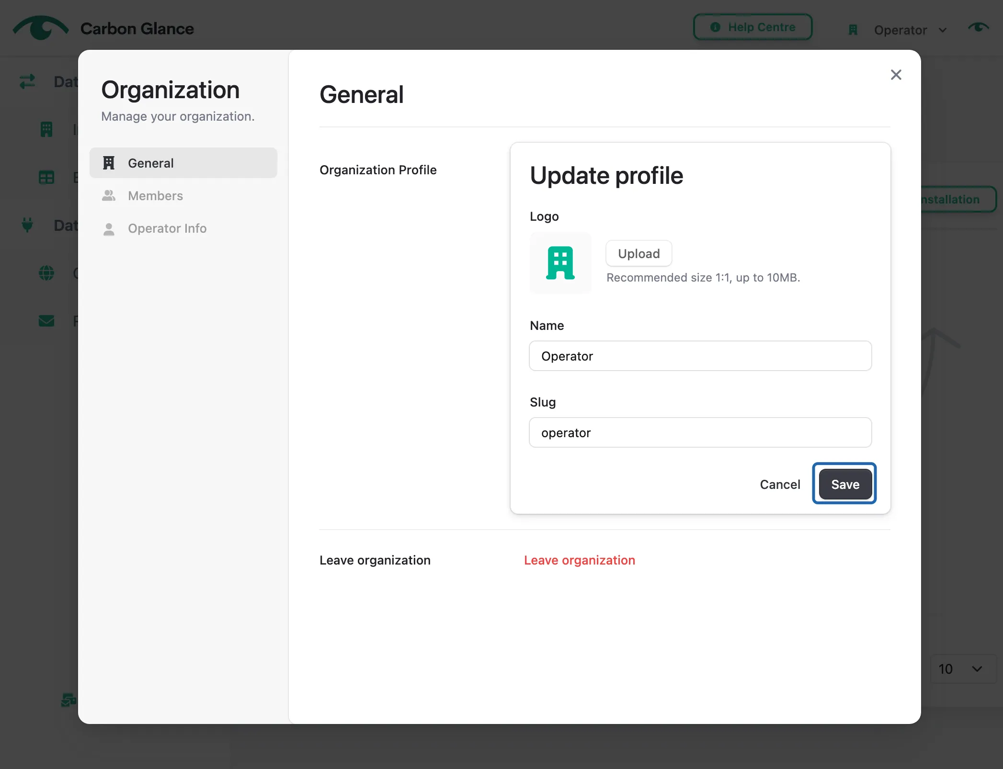Click the building icon in background sidebar
This screenshot has width=1003, height=769.
click(46, 129)
